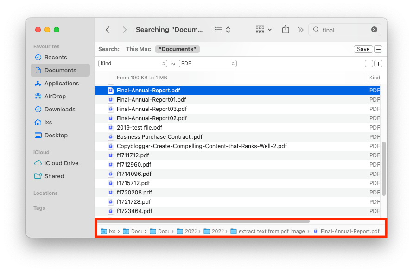Open Final-Annual-Report01.pdf from results
Image resolution: width=413 pixels, height=272 pixels.
click(x=151, y=99)
